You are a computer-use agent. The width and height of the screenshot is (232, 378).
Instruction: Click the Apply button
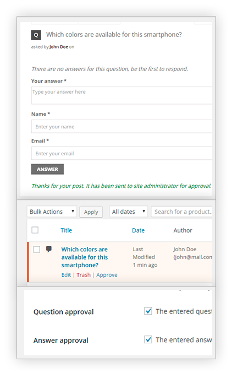pos(91,212)
